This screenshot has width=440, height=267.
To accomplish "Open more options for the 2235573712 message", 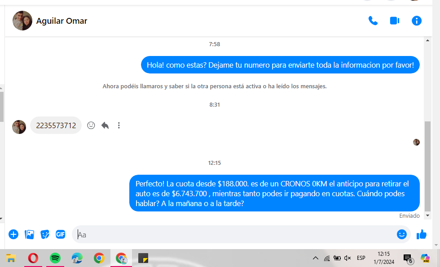I will [119, 125].
